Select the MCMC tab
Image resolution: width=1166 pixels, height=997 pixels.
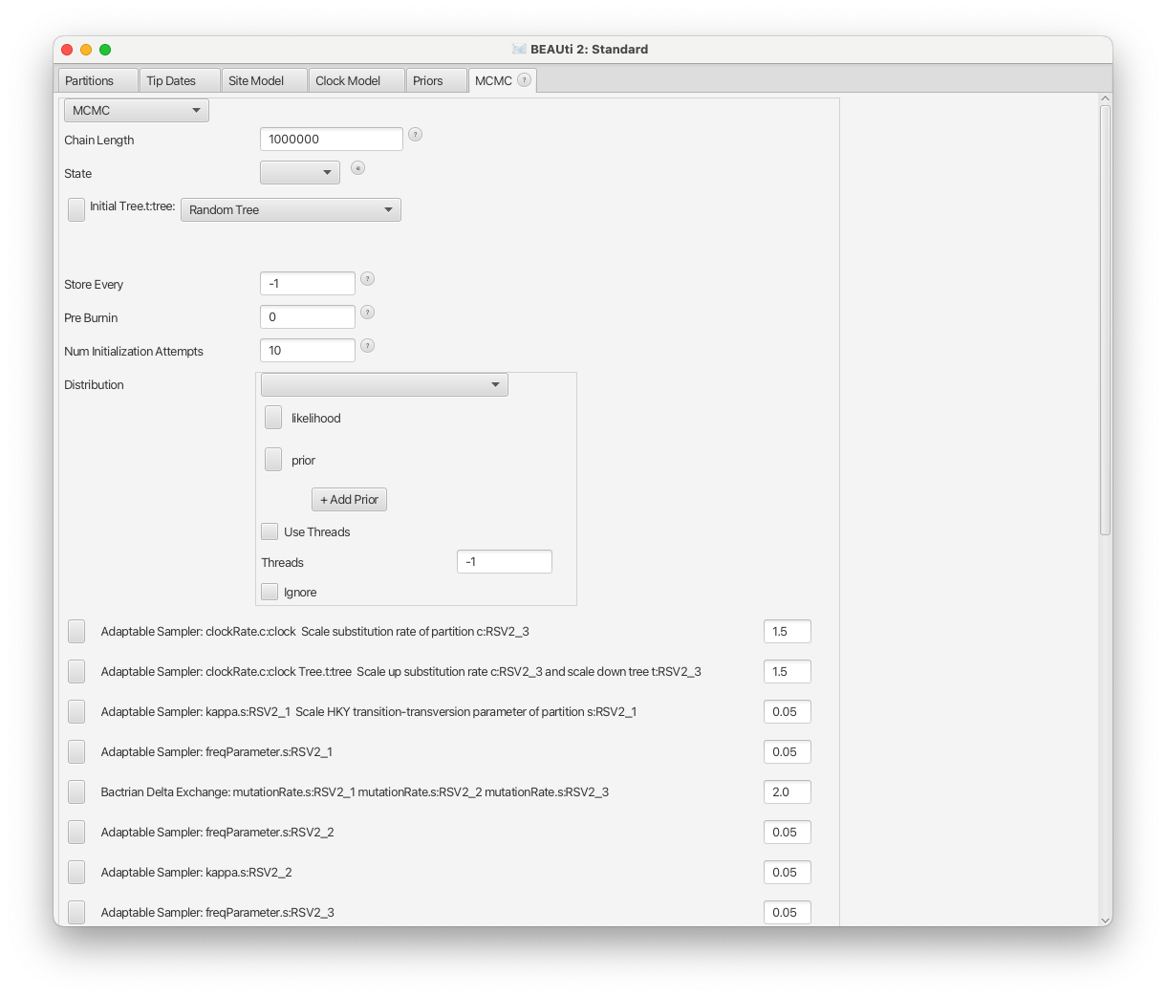[x=503, y=80]
